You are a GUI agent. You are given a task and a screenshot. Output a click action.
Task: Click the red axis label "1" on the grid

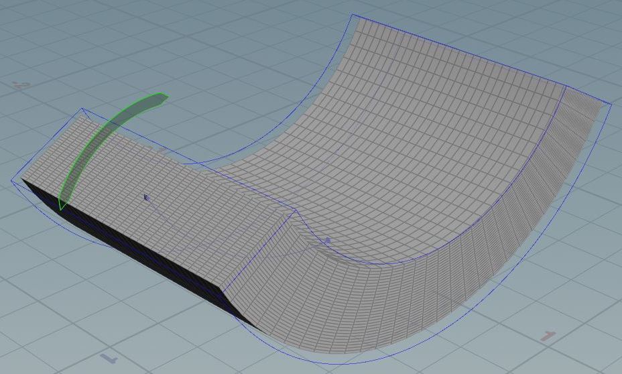pyautogui.click(x=549, y=336)
